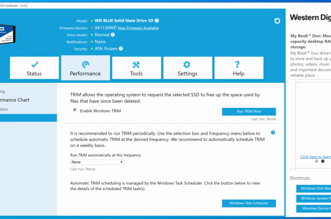Image resolution: width=331 pixels, height=219 pixels.
Task: Click the Security ATA: Frozen value
Action: coord(106,48)
